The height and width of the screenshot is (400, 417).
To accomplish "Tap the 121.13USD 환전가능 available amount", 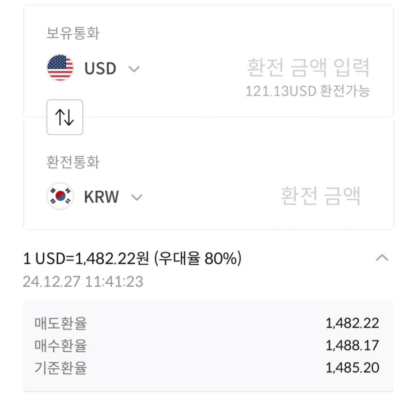I will pyautogui.click(x=308, y=91).
